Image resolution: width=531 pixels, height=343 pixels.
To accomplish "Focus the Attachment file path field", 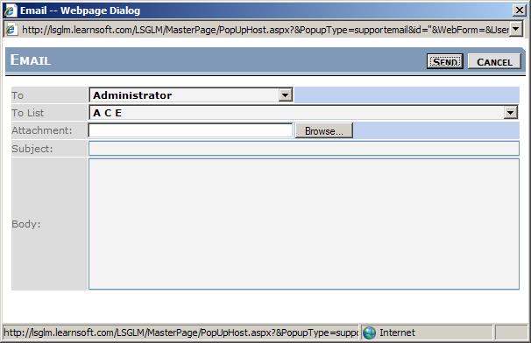I will click(x=190, y=130).
